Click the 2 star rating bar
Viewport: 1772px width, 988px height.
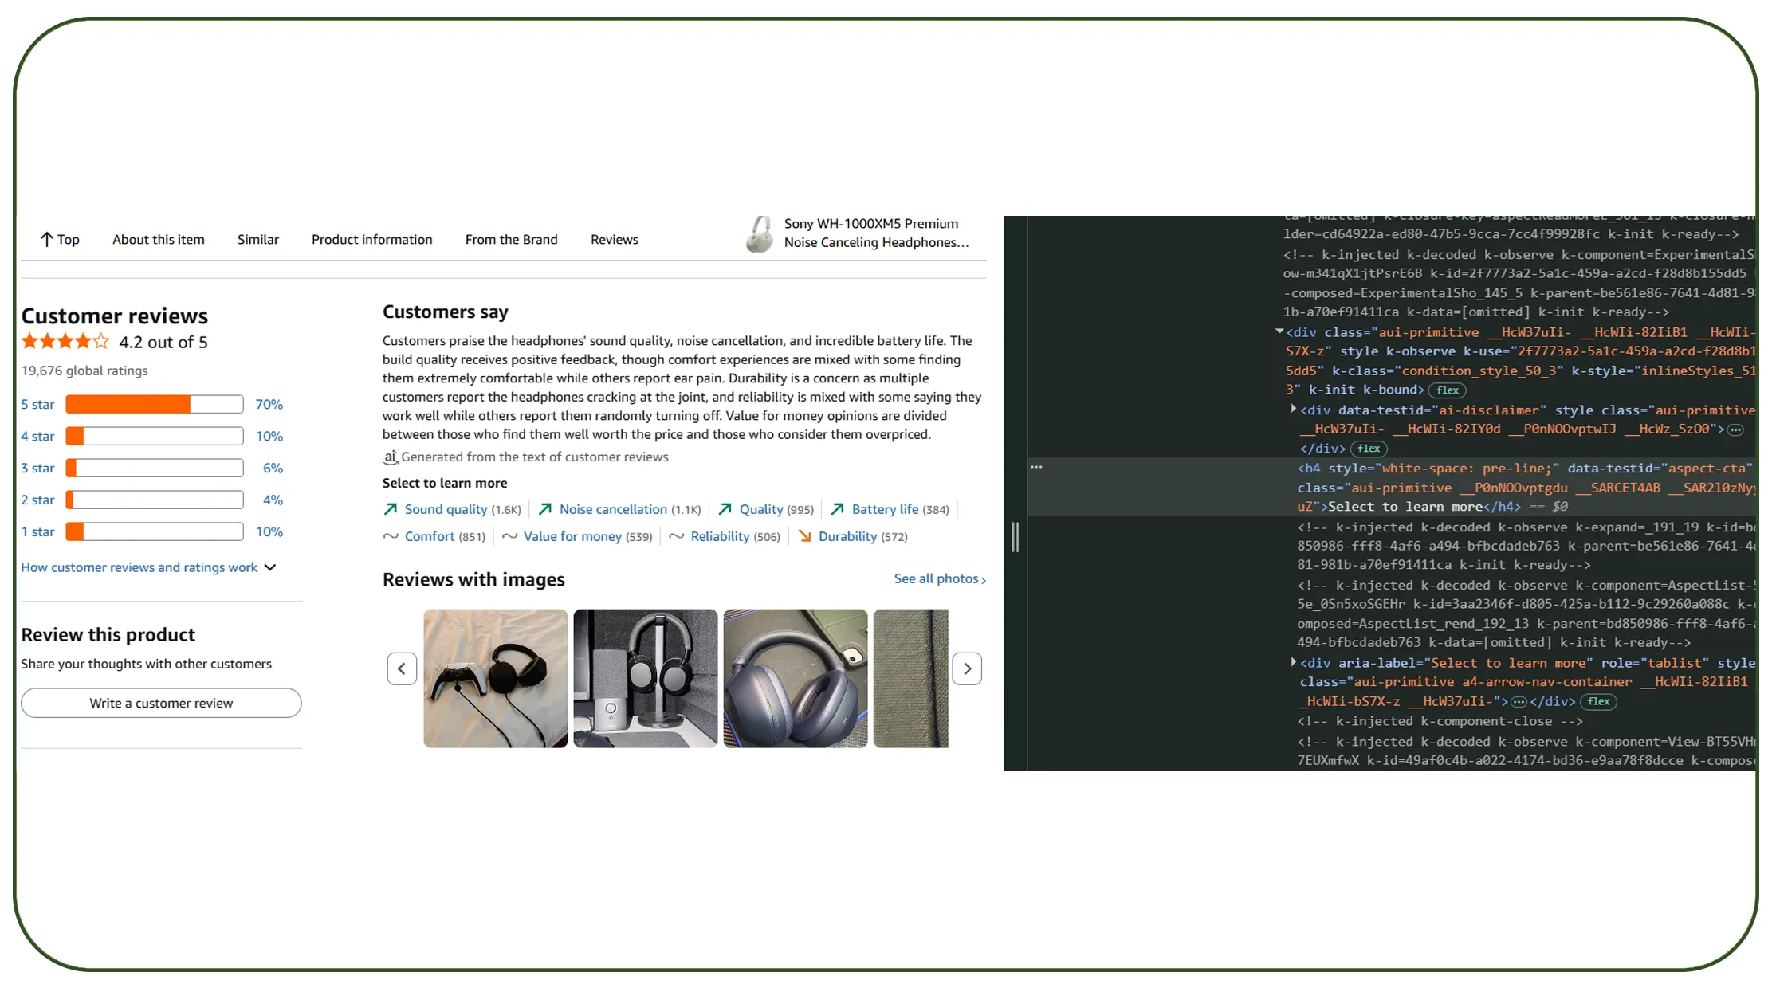[155, 500]
